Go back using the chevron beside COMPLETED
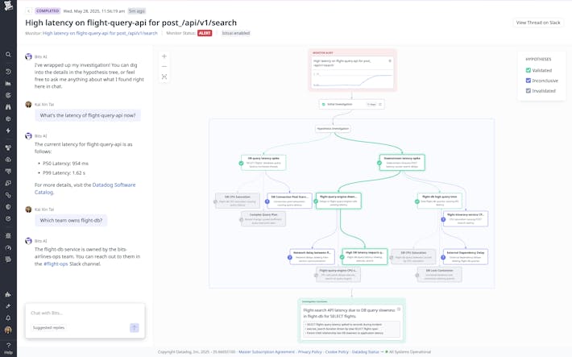 [x=29, y=11]
